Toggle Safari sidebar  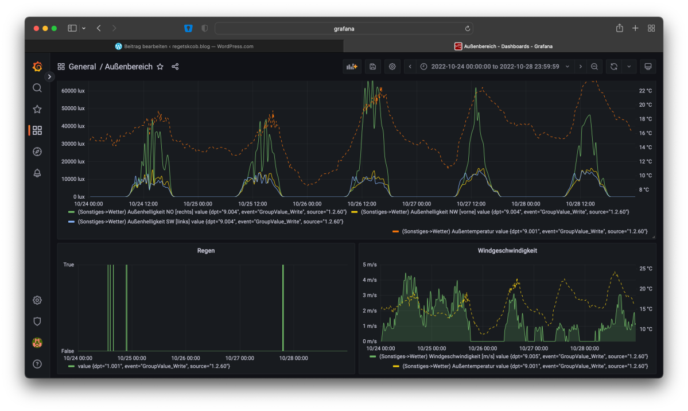click(72, 28)
